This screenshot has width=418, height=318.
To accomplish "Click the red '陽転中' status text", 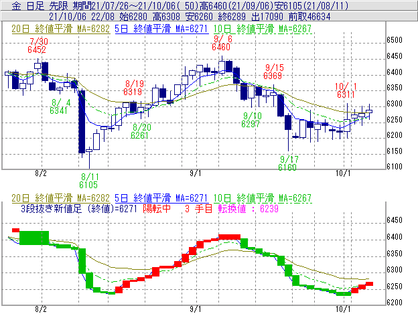I will point(157,208).
